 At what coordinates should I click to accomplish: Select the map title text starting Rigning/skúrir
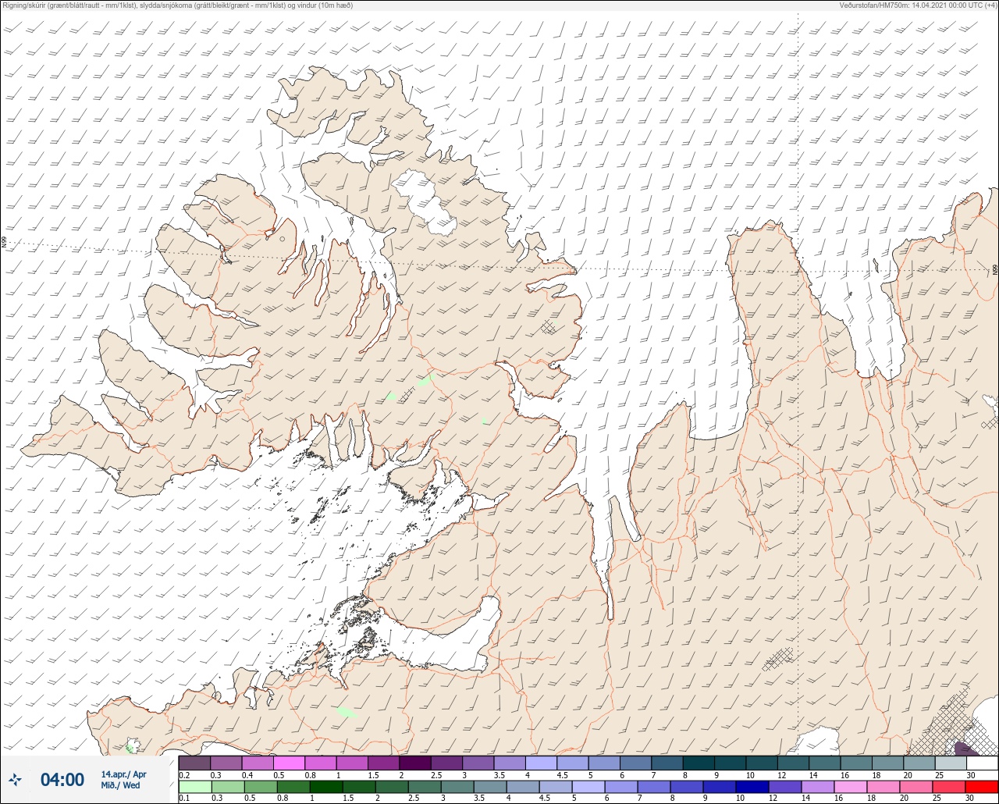pos(178,5)
